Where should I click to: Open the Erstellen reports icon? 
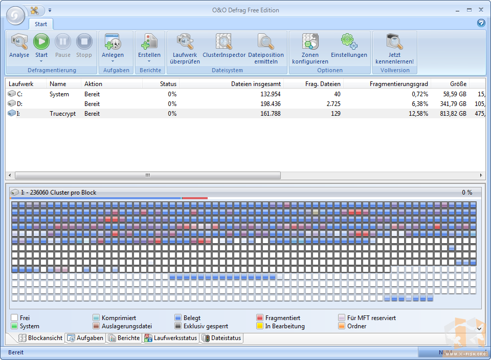149,41
